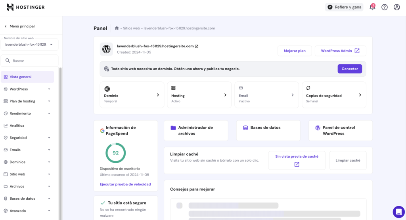Open the chat support bubble icon
Viewport: 406px width, 220px height.
pyautogui.click(x=398, y=211)
